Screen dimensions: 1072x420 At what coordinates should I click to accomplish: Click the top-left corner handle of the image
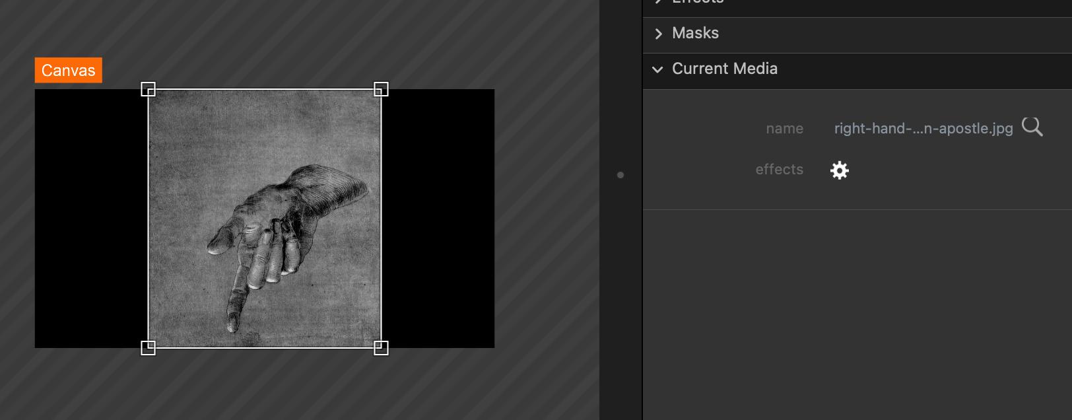pos(149,89)
